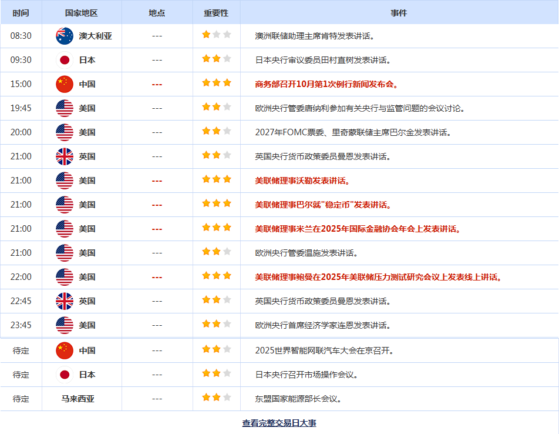559x434 pixels.
Task: Click the Australia flag icon in the 08:30 row
Action: [65, 36]
